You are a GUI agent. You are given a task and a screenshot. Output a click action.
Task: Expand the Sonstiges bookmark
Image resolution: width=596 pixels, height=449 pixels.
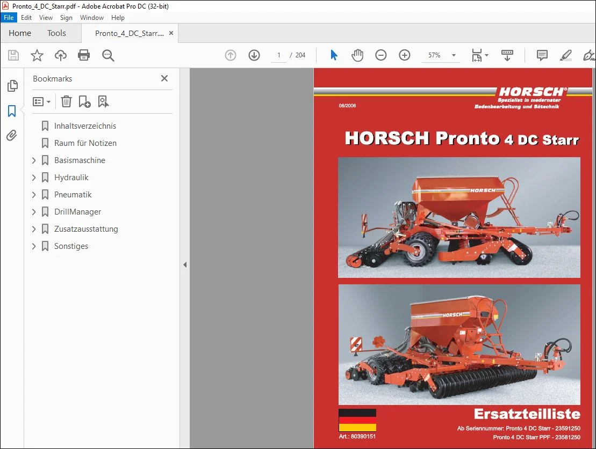pyautogui.click(x=34, y=246)
